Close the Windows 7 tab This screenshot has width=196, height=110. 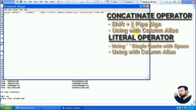[137, 2]
